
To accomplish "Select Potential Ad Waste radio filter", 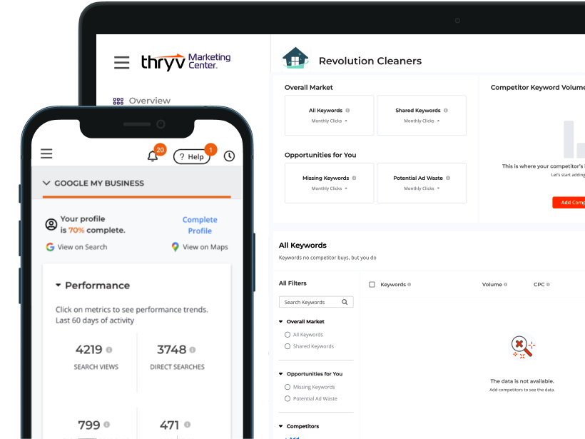I will pos(288,399).
